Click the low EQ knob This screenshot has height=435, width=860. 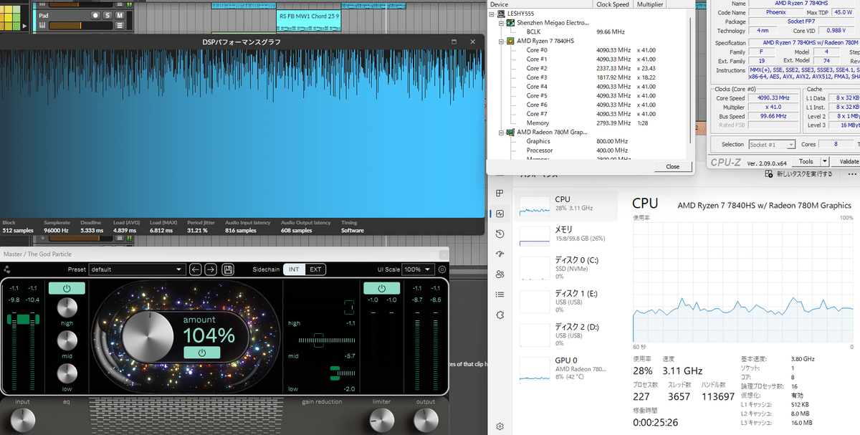(x=67, y=373)
